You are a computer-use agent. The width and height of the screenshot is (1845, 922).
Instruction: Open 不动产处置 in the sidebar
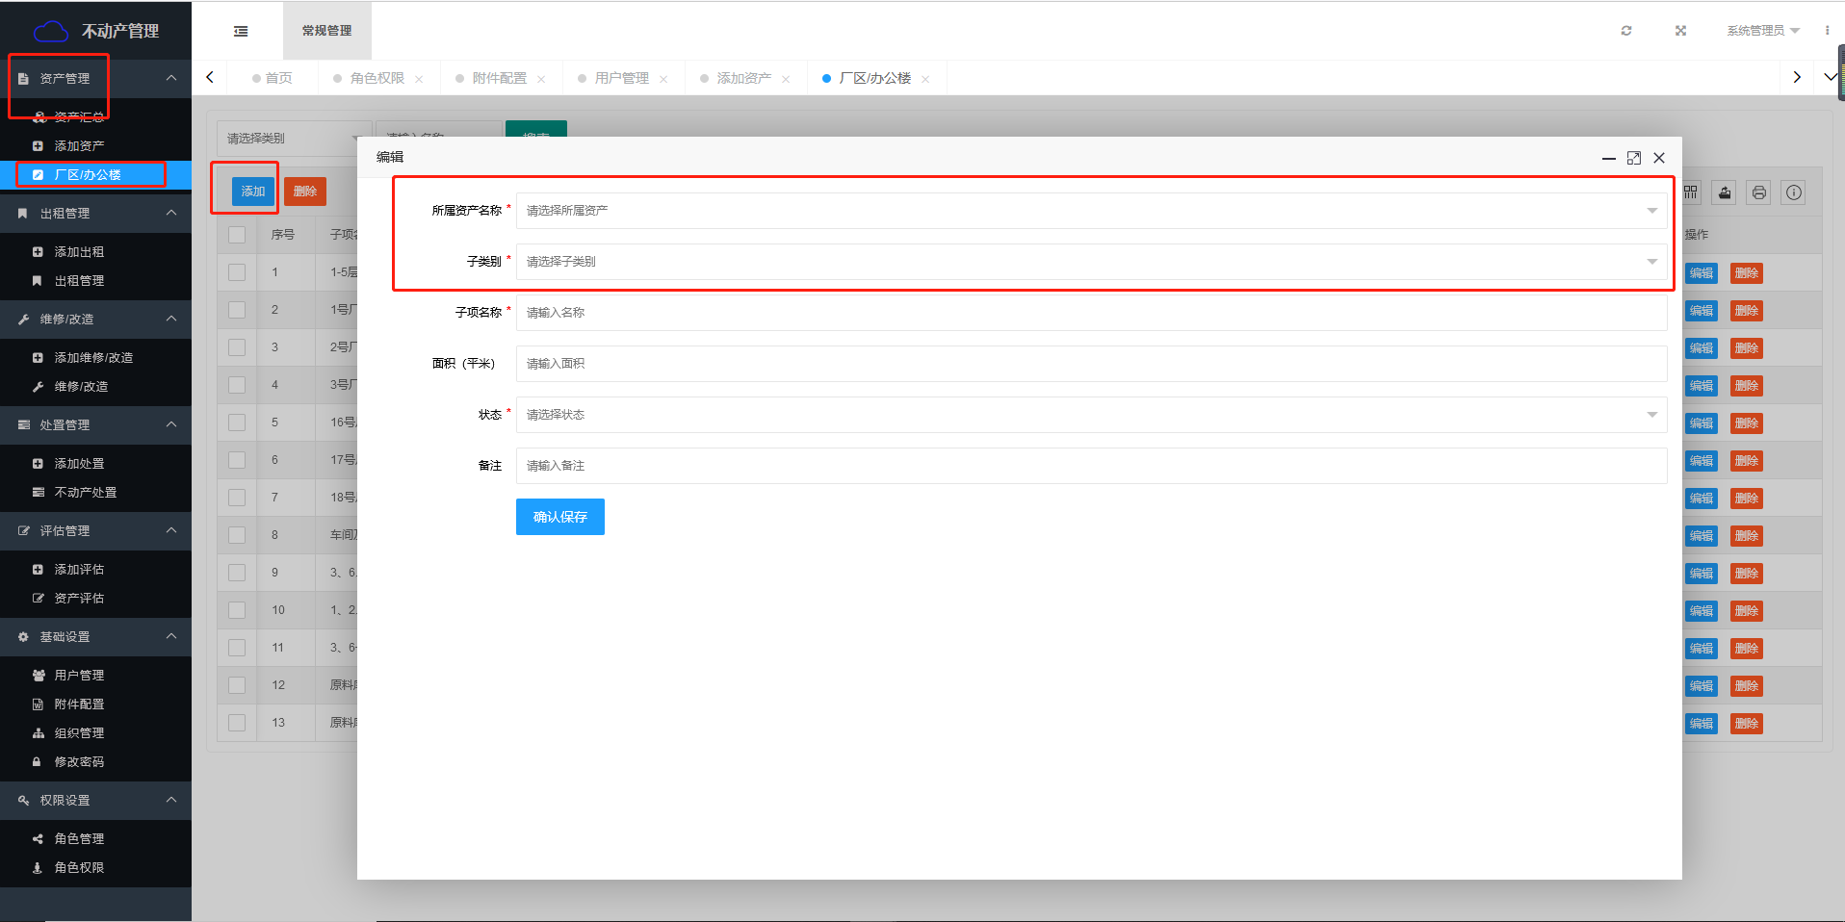click(95, 492)
